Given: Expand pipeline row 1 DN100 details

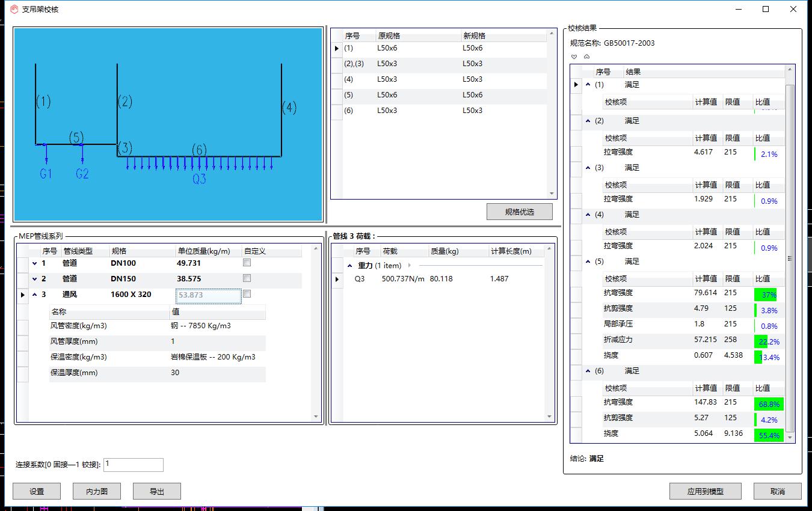Looking at the screenshot, I should coord(35,263).
